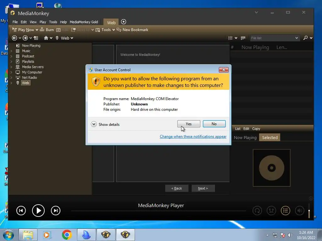322x241 pixels.
Task: Click the previous track button
Action: point(21,211)
